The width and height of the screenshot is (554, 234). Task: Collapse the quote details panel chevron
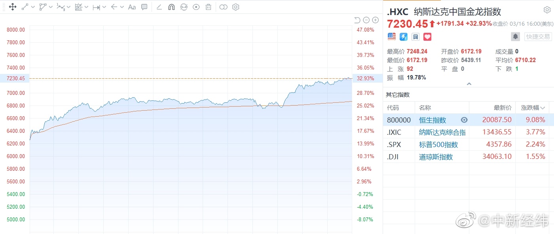[469, 84]
